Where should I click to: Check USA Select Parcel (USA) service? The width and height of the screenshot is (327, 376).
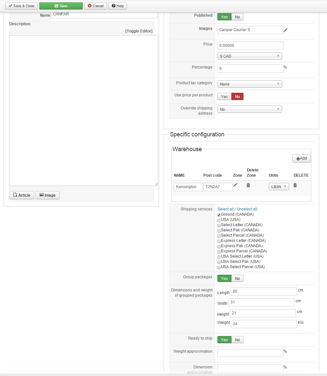tap(219, 267)
